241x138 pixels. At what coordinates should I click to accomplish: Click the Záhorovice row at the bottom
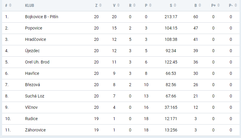coord(35,130)
